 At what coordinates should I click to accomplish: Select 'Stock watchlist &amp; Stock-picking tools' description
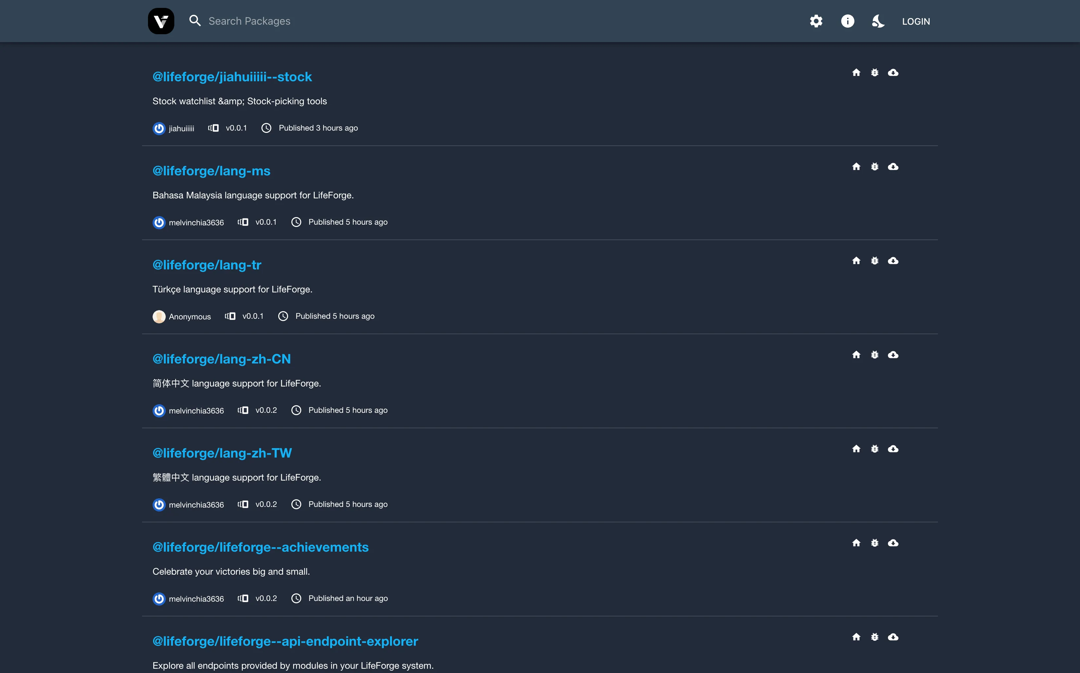click(x=240, y=101)
